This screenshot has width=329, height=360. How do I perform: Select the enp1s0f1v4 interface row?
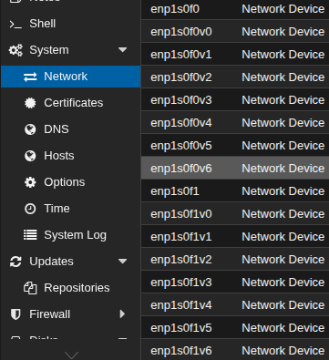coord(235,305)
